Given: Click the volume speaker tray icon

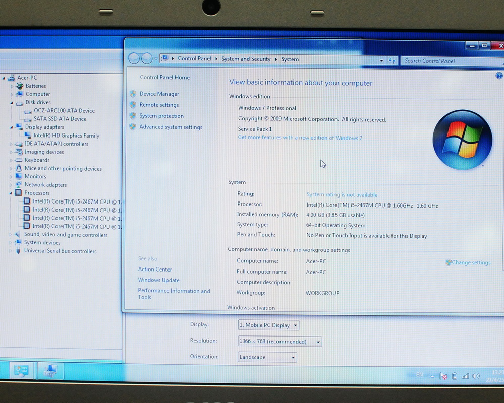Looking at the screenshot, I should point(476,376).
